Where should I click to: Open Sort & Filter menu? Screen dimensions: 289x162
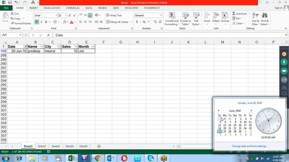point(256,19)
